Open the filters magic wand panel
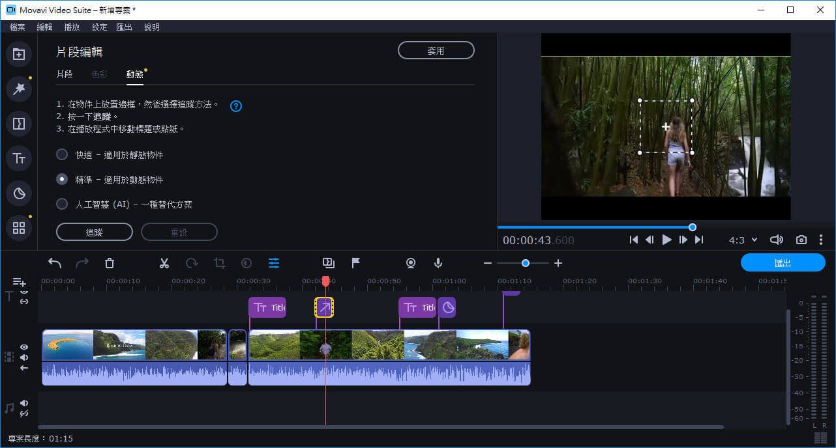This screenshot has width=836, height=448. [x=19, y=89]
